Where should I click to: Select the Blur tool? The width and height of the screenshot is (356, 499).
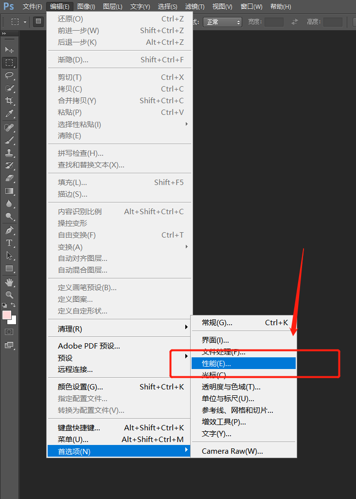point(9,203)
